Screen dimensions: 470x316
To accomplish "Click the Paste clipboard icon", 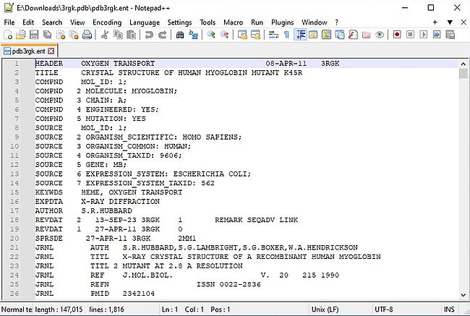I will 131,35.
